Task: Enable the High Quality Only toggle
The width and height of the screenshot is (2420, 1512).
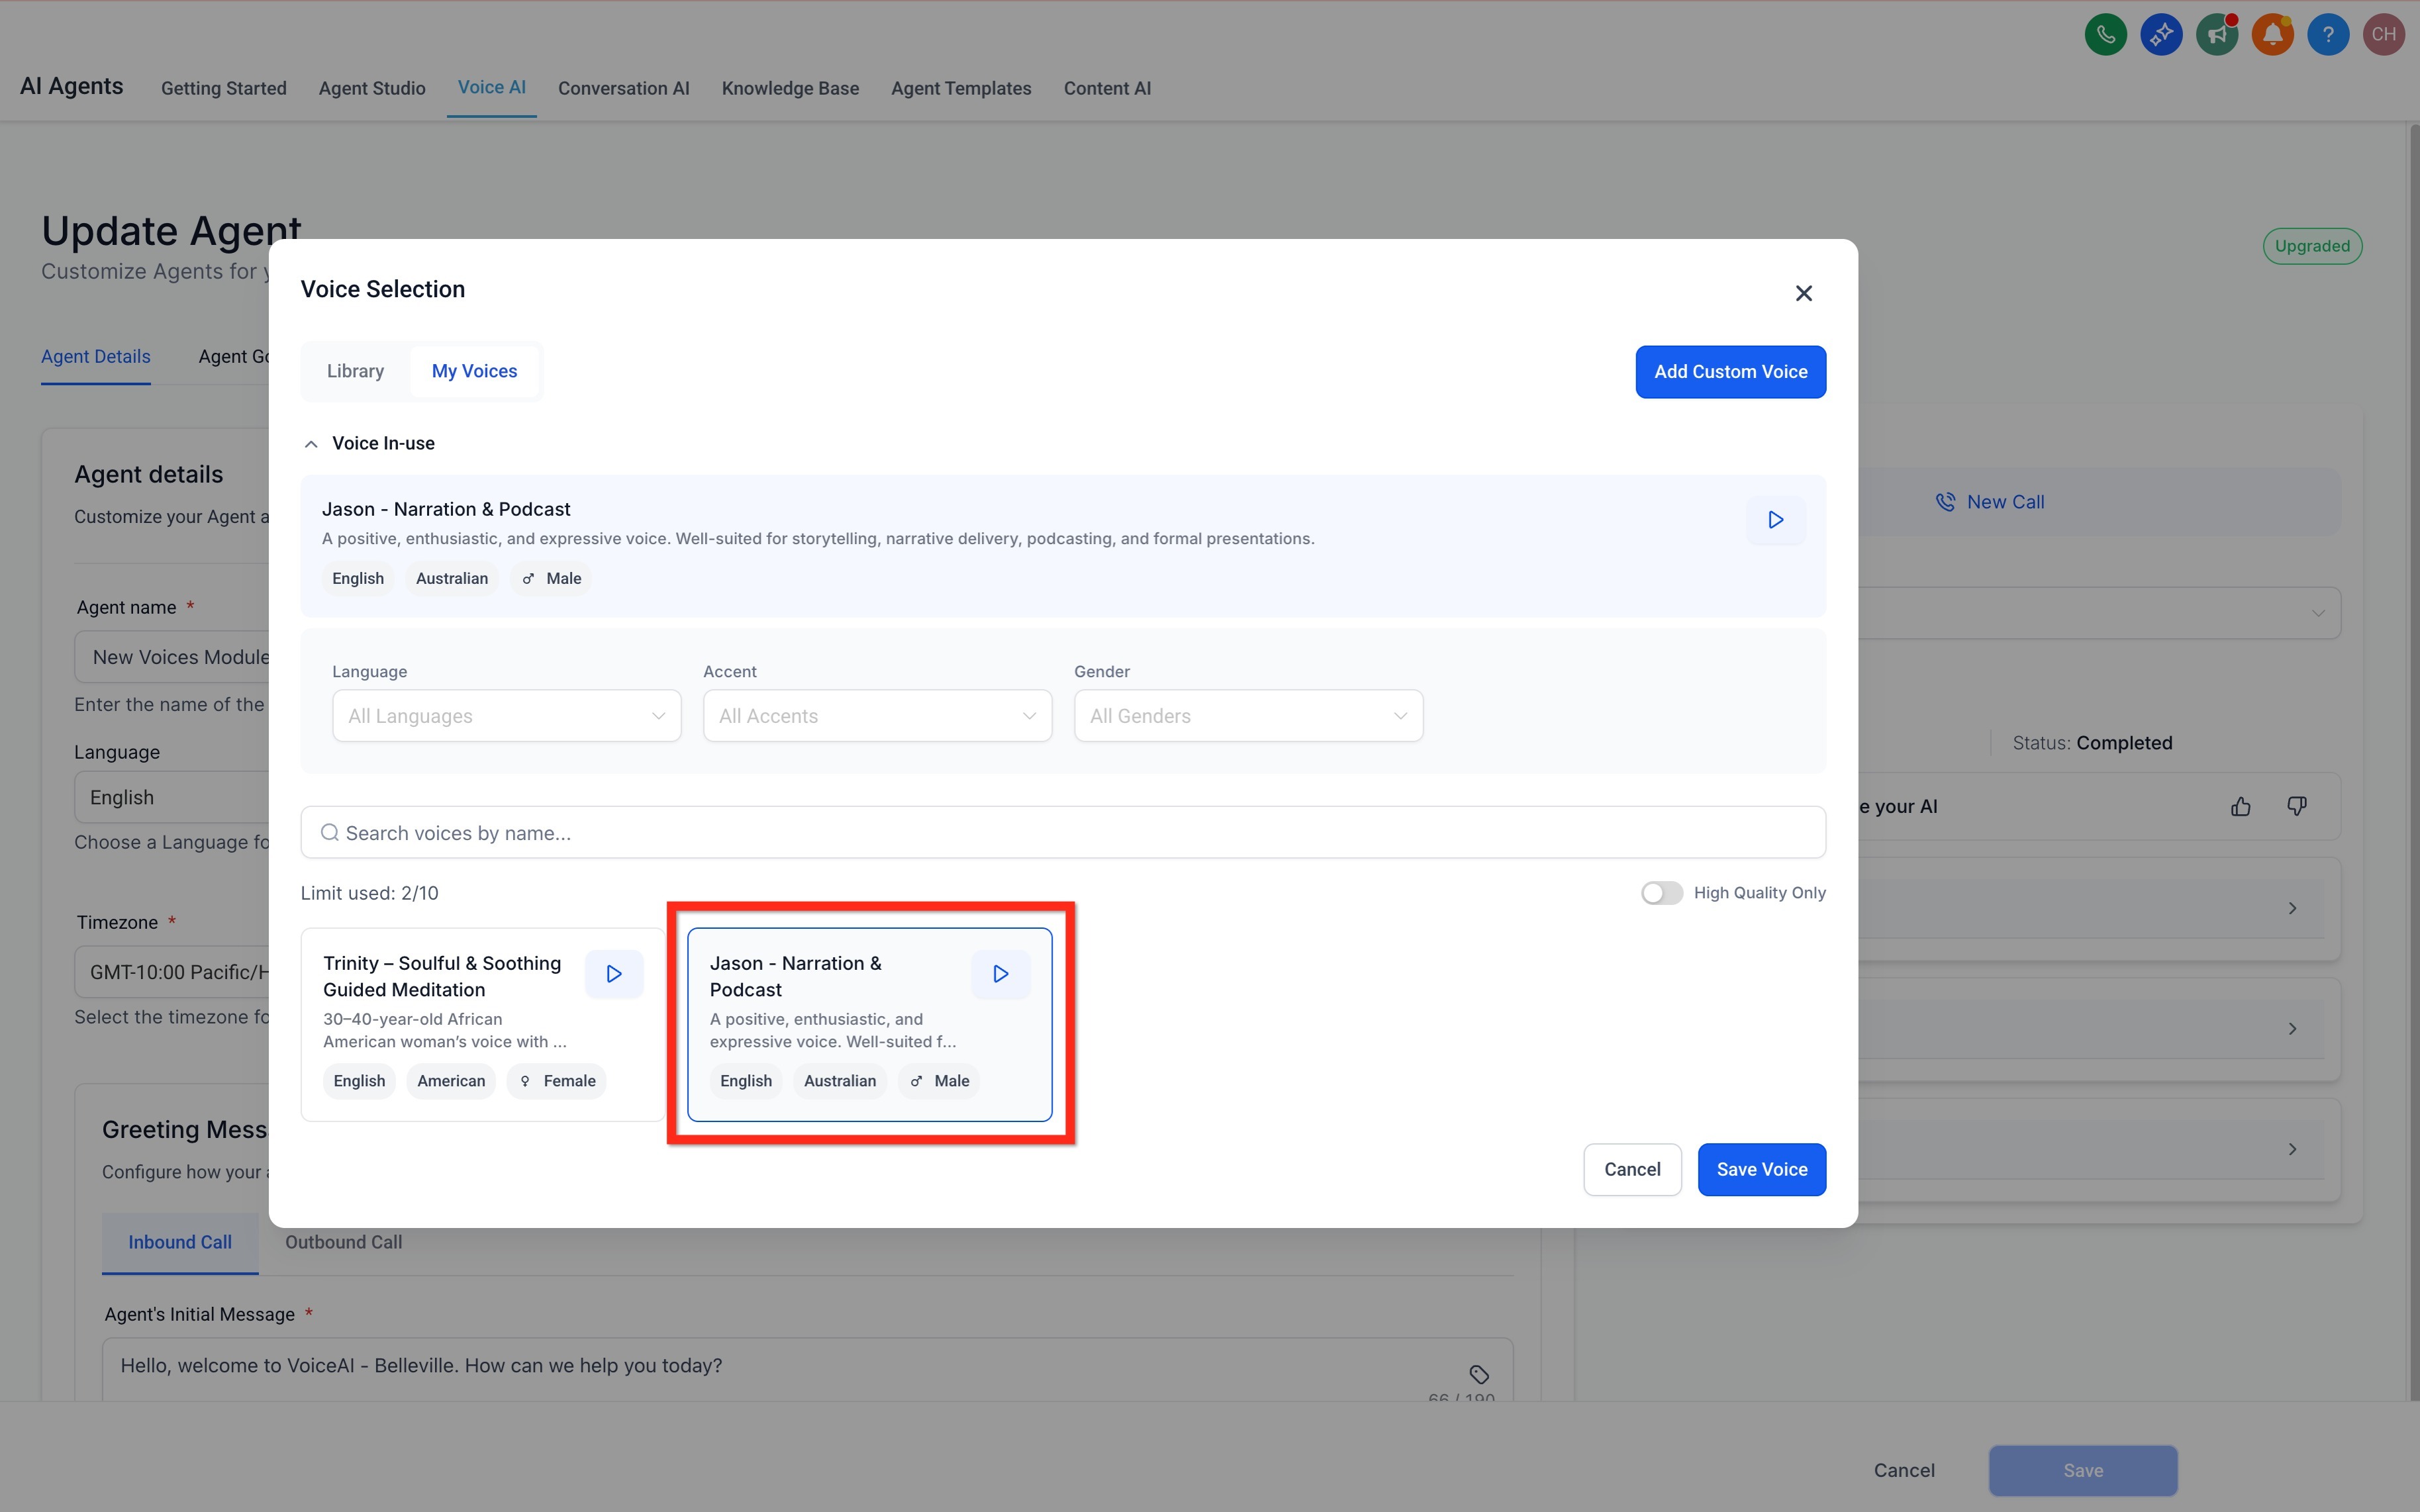Action: click(x=1661, y=893)
